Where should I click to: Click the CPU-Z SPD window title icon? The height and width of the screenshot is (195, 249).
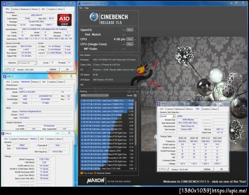pyautogui.click(x=159, y=104)
